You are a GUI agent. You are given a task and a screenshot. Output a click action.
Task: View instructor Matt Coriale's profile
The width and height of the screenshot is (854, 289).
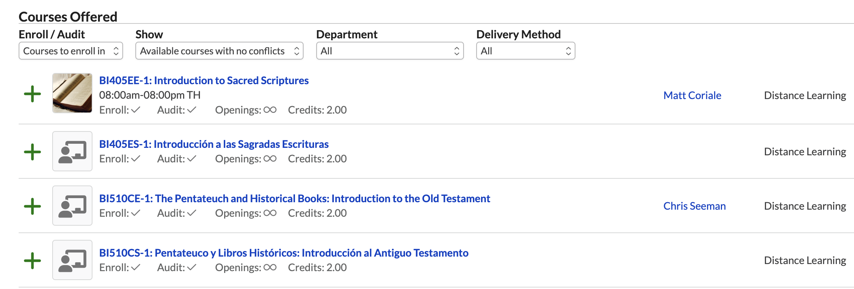[692, 95]
